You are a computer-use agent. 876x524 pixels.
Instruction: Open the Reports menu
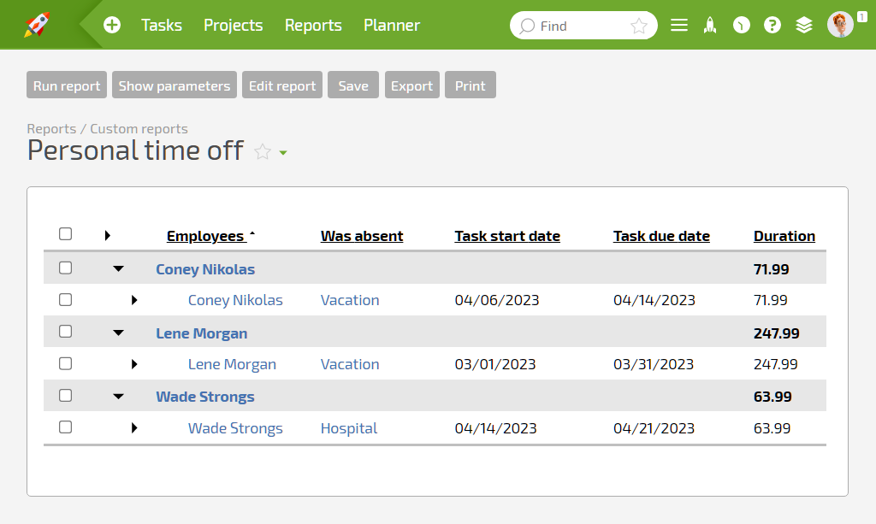(x=313, y=25)
